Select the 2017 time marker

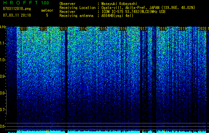[x=143, y=29]
